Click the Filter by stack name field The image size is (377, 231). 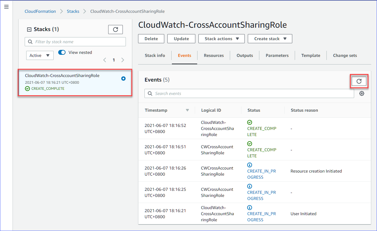coord(75,42)
